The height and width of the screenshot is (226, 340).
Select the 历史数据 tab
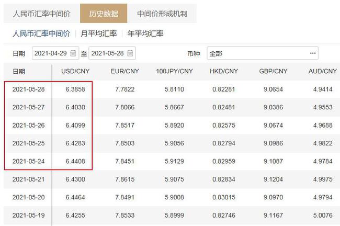104,14
